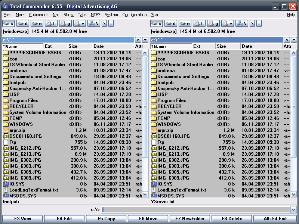
Task: Open CD drive f in right panel
Action: pos(199,24)
